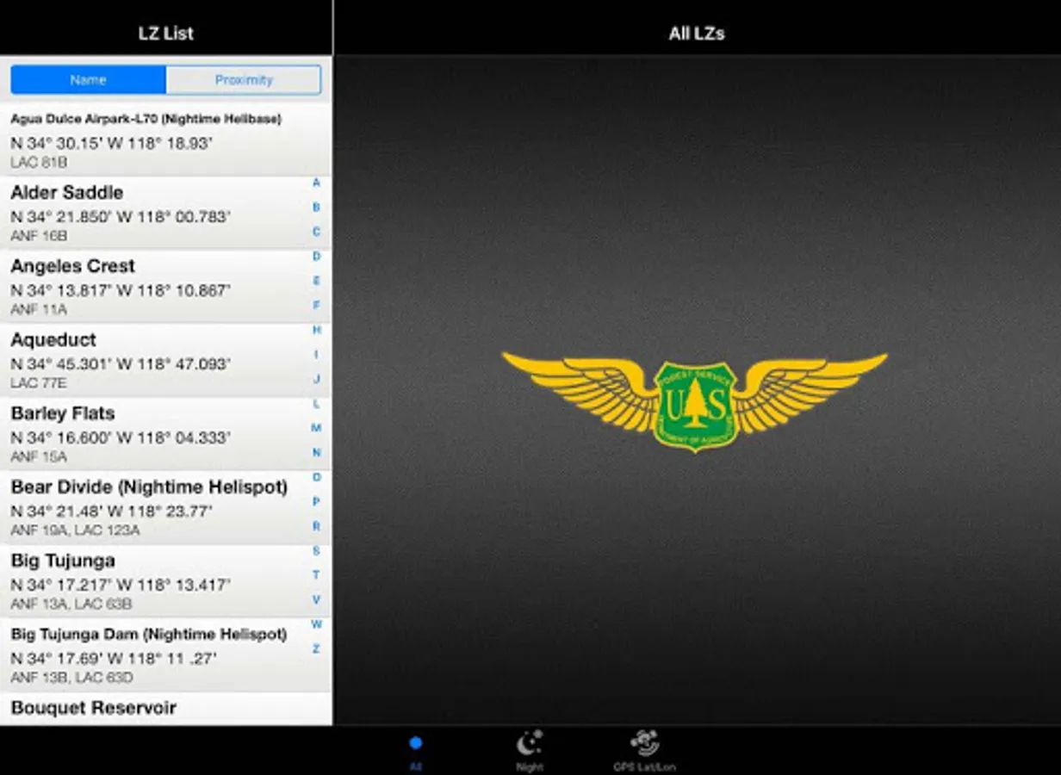Select the Alder Saddle landing zone
1061x775 pixels.
pos(165,214)
